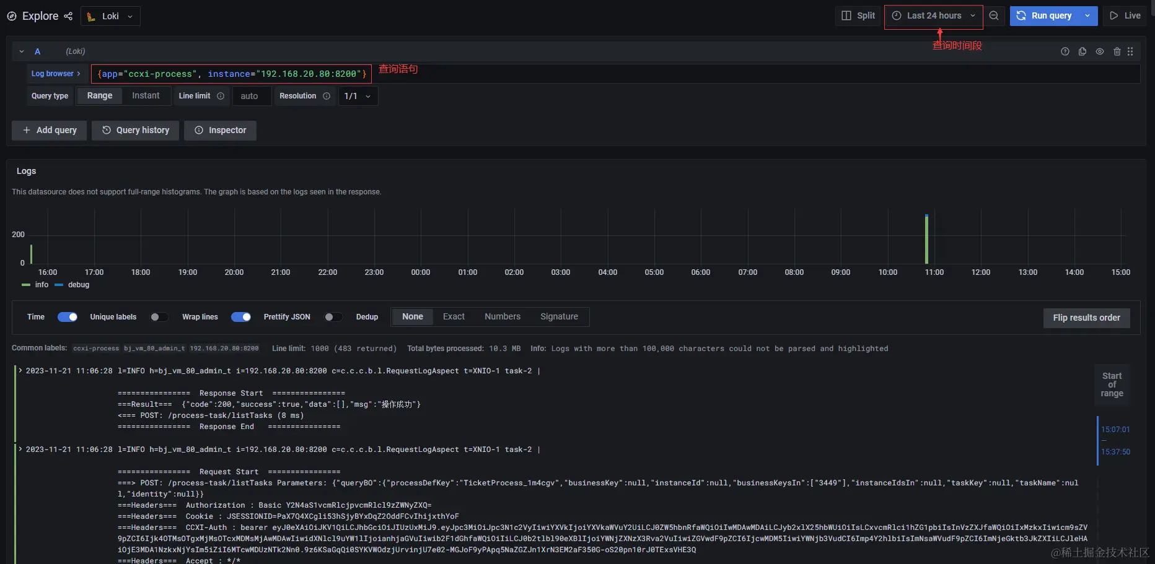
Task: Click the ccxi-process common label
Action: (x=96, y=349)
